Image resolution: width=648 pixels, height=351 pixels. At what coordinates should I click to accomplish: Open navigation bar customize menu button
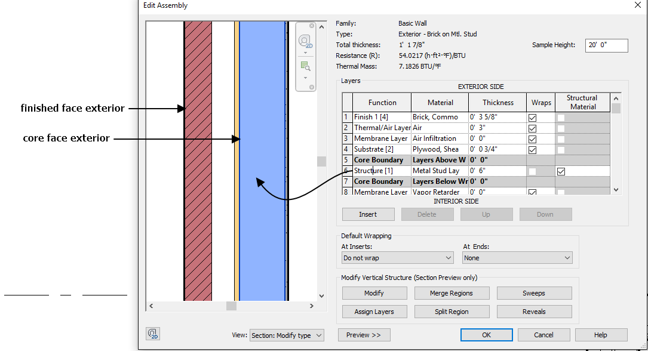(312, 87)
